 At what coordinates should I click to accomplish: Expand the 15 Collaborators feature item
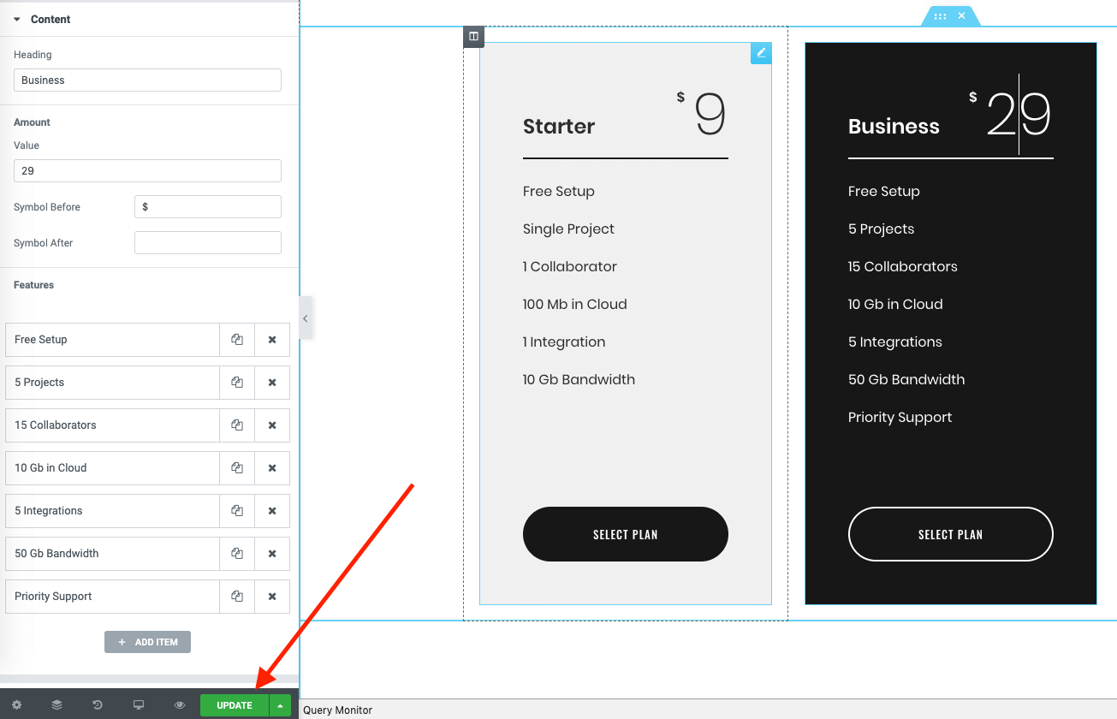[111, 425]
